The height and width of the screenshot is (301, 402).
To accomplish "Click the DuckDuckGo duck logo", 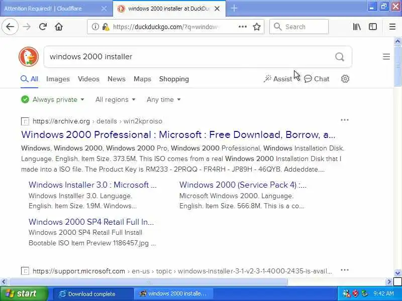I will pyautogui.click(x=29, y=57).
